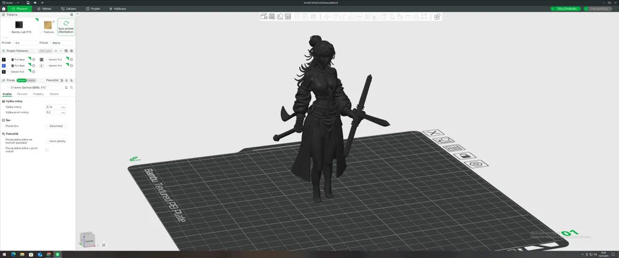The height and width of the screenshot is (258, 619).
Task: Click filament 3 blue color swatch
Action: (x=4, y=65)
